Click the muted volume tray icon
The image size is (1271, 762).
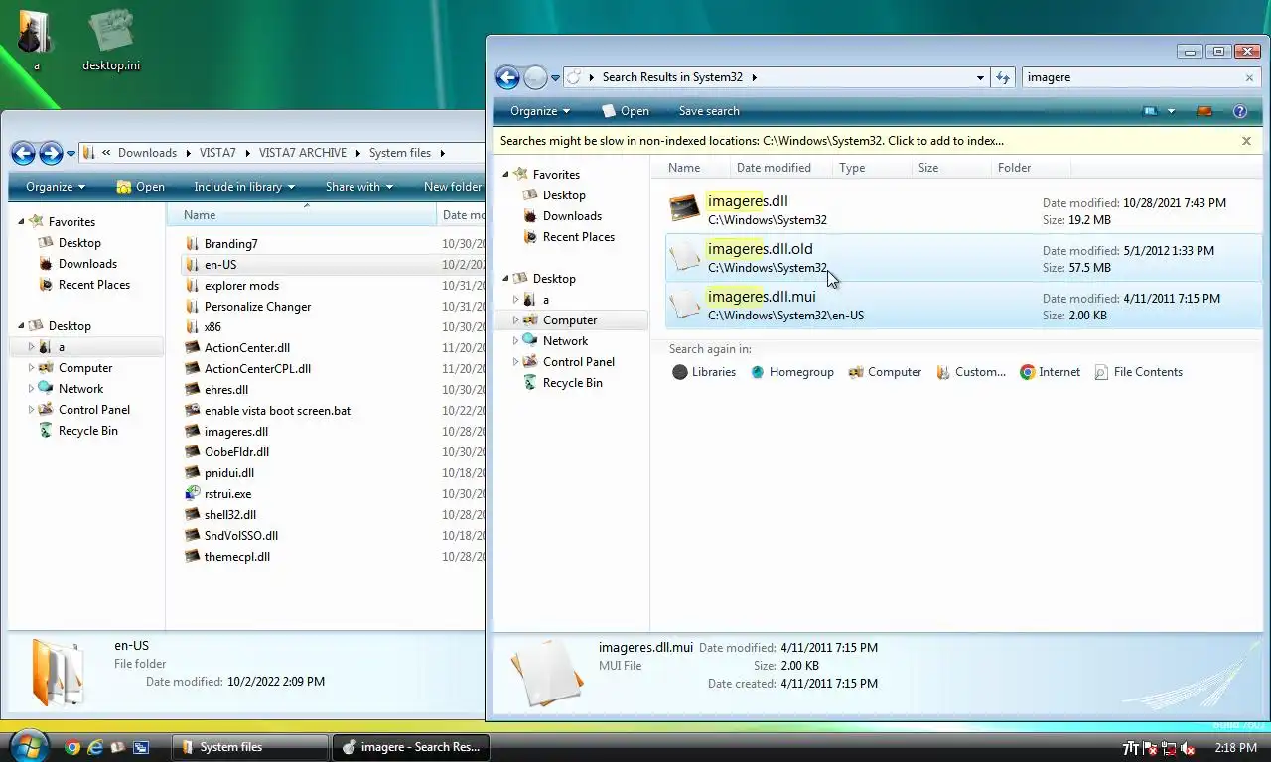1188,748
